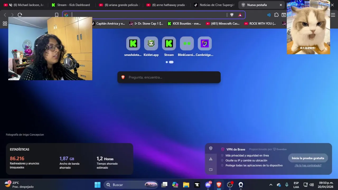Unmute the Michael Jackson tab's muted speaker icon
338x190 pixels.
[x=11, y=5]
